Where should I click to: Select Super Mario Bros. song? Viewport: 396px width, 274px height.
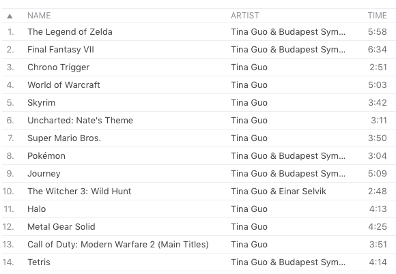point(199,138)
